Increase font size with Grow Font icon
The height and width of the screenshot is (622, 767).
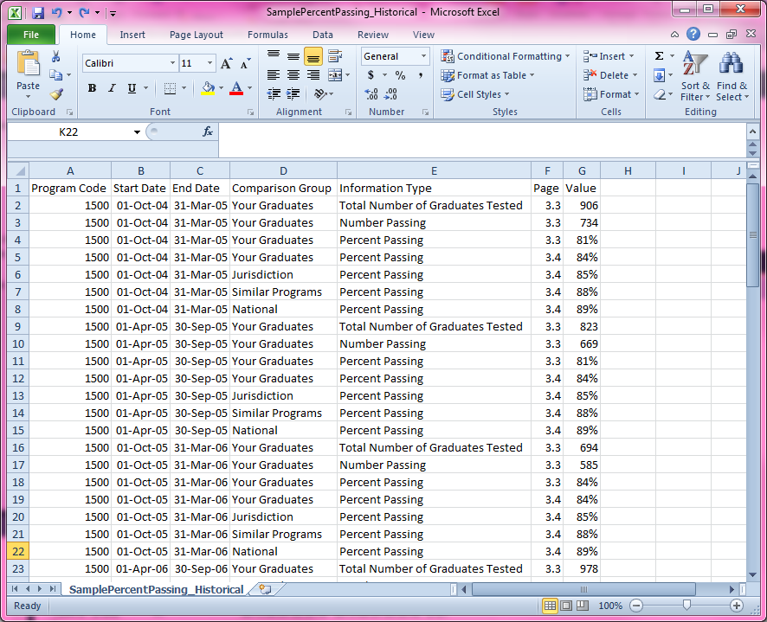coord(226,63)
